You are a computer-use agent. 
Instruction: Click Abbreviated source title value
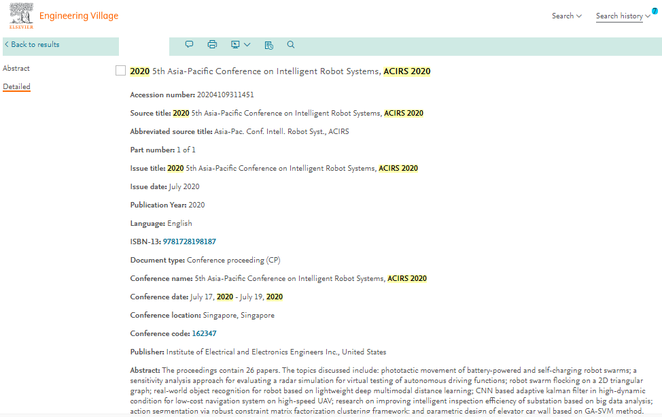pyautogui.click(x=281, y=131)
